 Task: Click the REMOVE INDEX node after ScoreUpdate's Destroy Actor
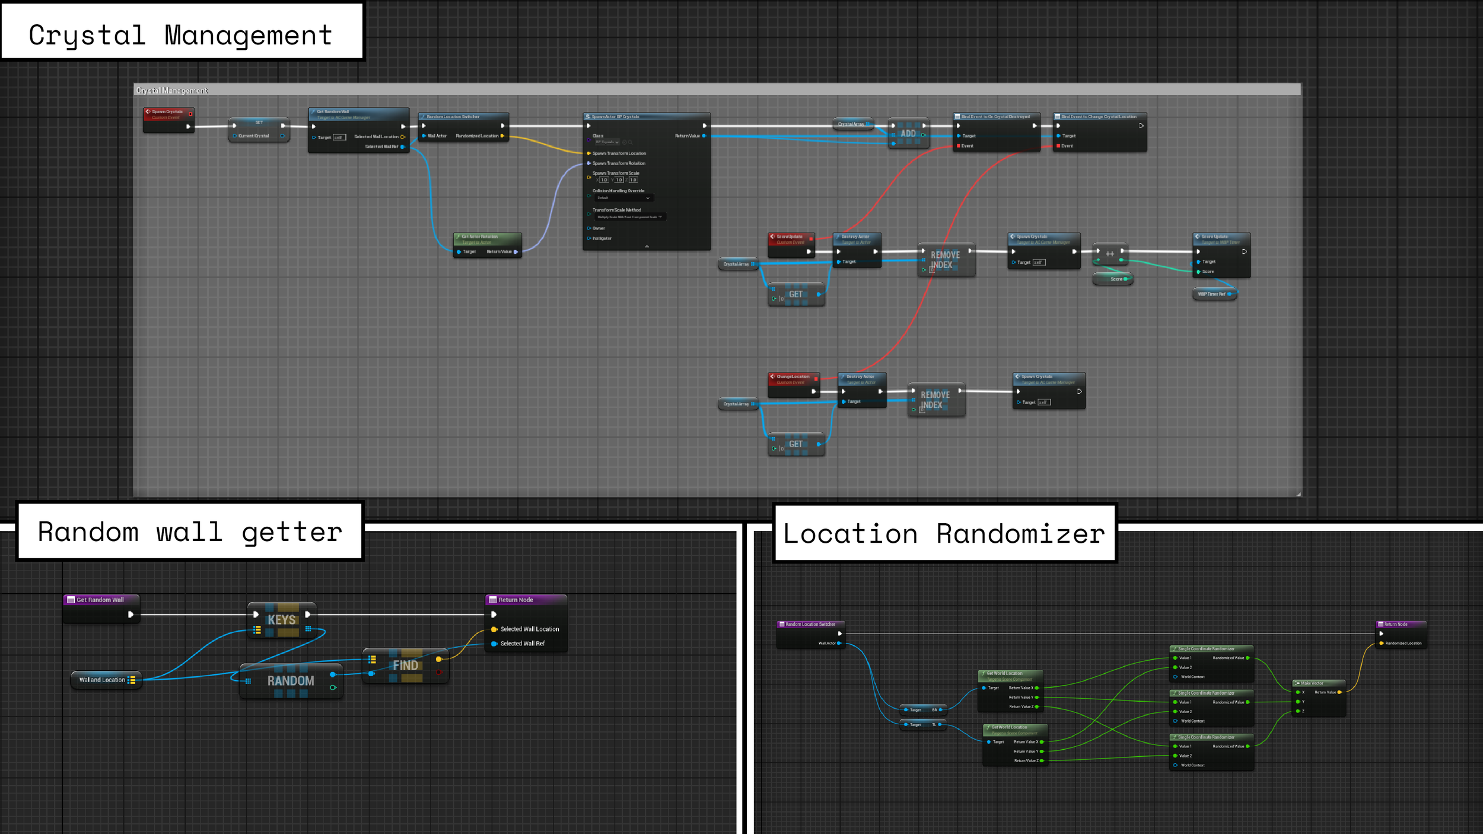946,260
